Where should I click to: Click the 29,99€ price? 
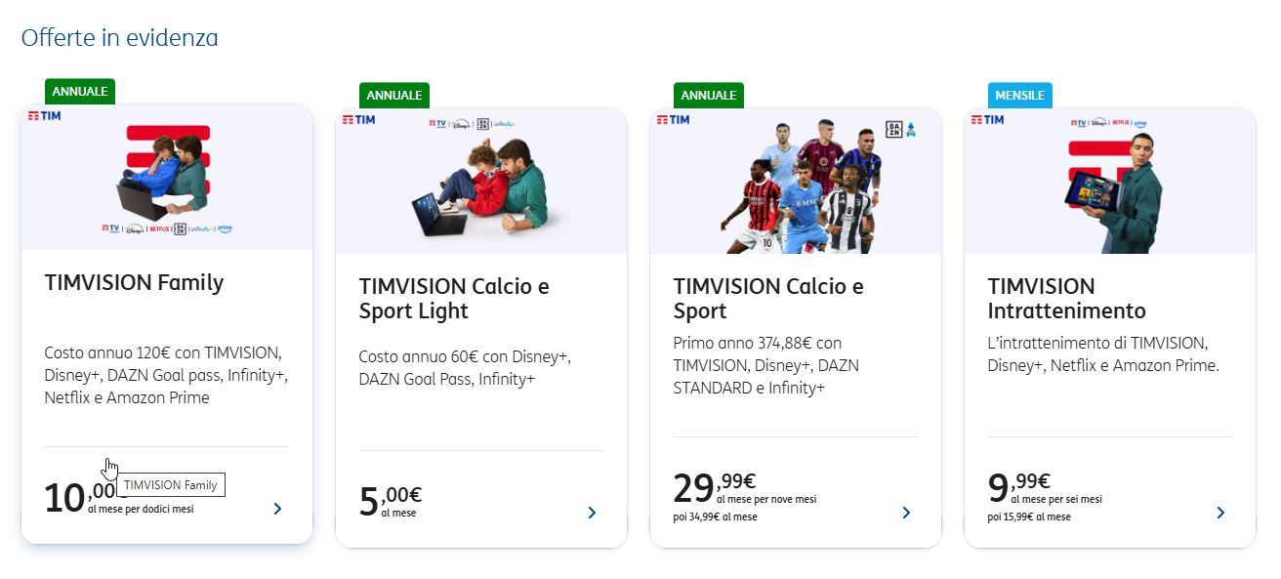point(714,486)
